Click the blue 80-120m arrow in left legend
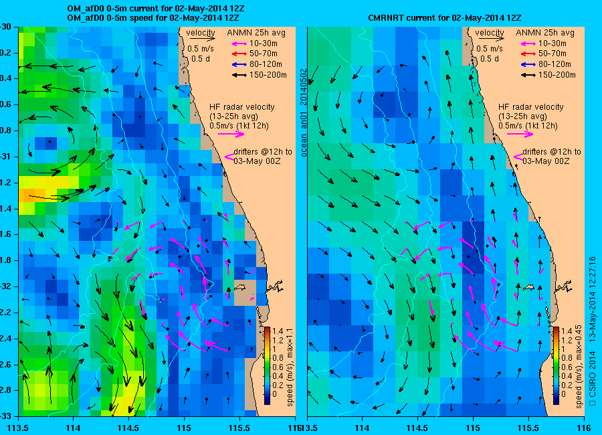This screenshot has height=435, width=602. point(239,64)
